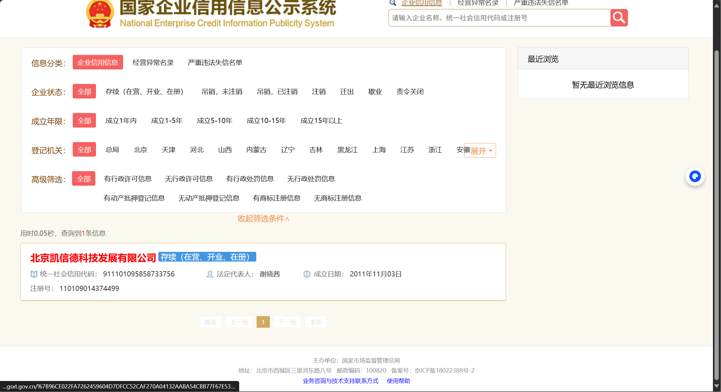Filter by 无行政处罚信息
721x392 pixels.
[311, 179]
